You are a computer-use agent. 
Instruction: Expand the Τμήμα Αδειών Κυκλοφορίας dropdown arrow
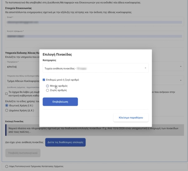pos(181,80)
